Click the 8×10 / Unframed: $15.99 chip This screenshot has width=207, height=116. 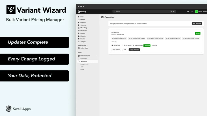[119, 38]
